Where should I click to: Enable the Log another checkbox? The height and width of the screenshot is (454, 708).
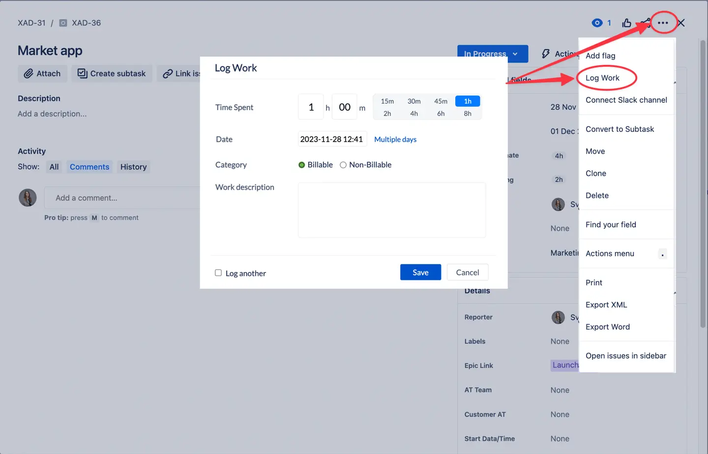[218, 272]
